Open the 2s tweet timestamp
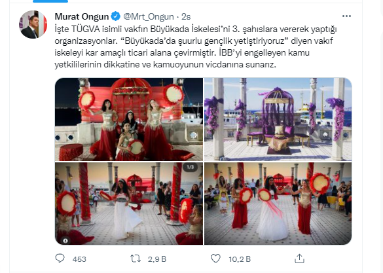This screenshot has height=273, width=383. click(x=186, y=16)
